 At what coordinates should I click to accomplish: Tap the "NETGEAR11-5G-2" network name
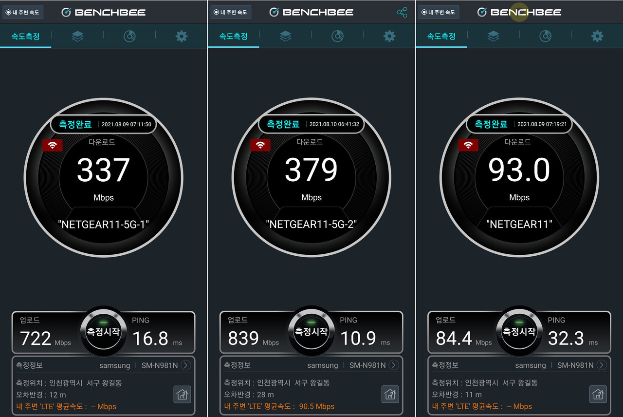[x=311, y=224]
